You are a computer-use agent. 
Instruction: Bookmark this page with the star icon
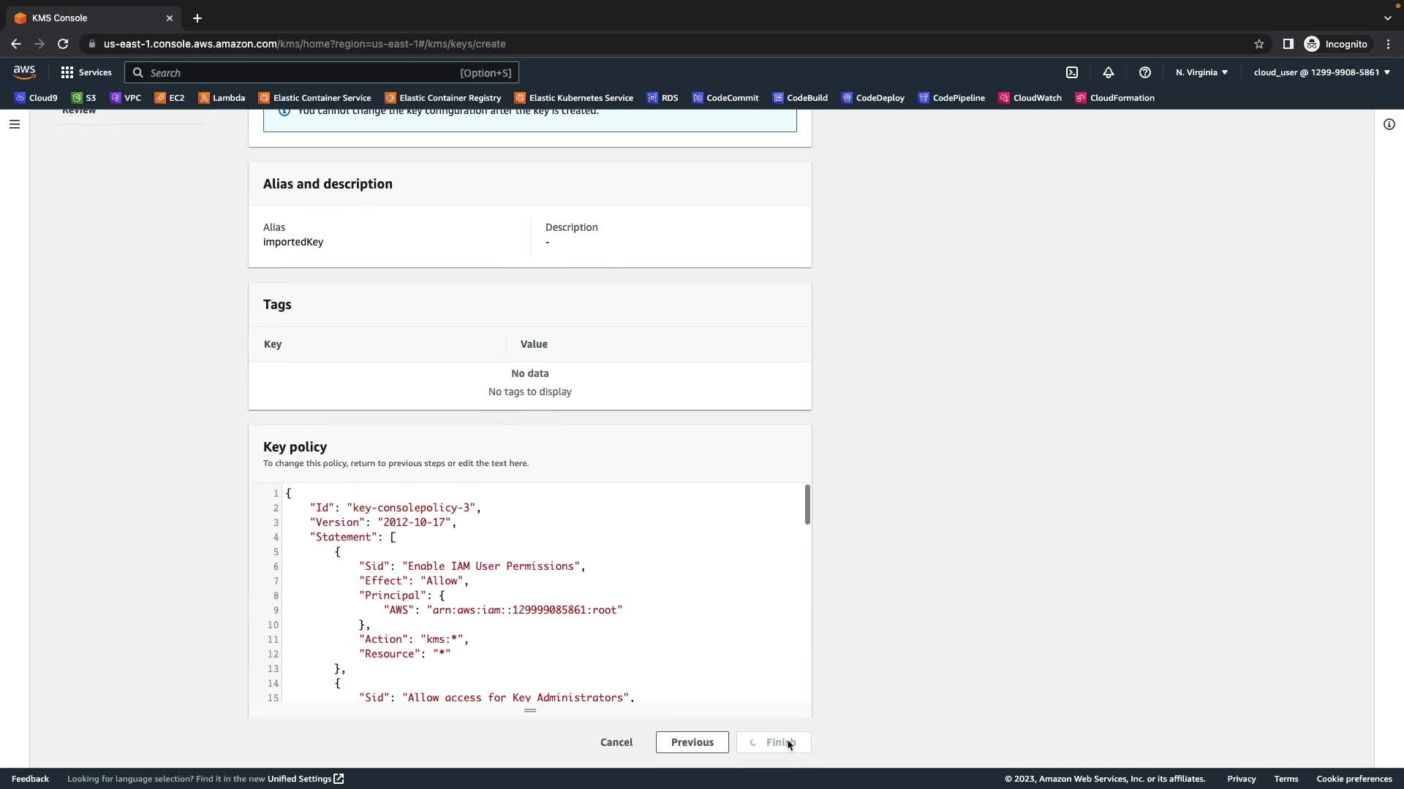tap(1259, 44)
